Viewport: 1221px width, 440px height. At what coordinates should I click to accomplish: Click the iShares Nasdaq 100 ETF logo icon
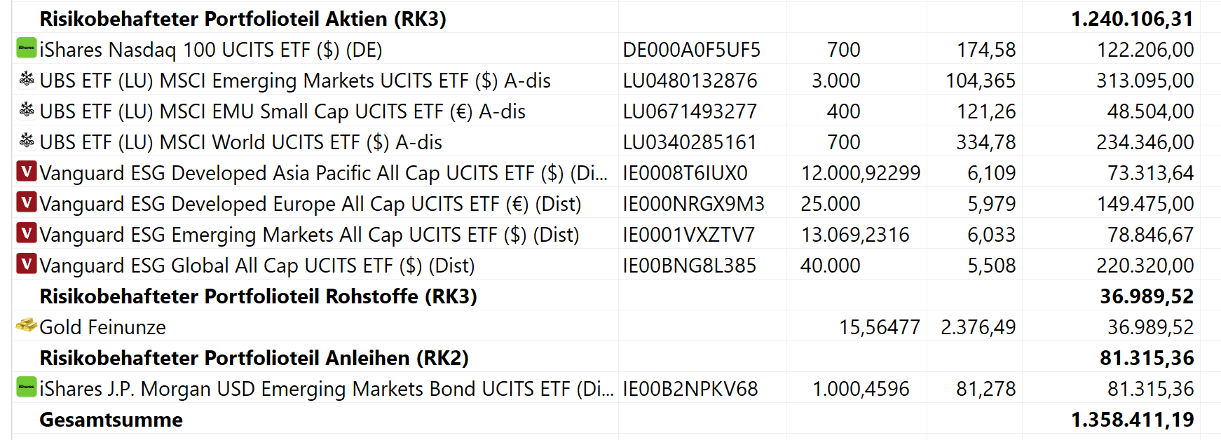pyautogui.click(x=26, y=48)
